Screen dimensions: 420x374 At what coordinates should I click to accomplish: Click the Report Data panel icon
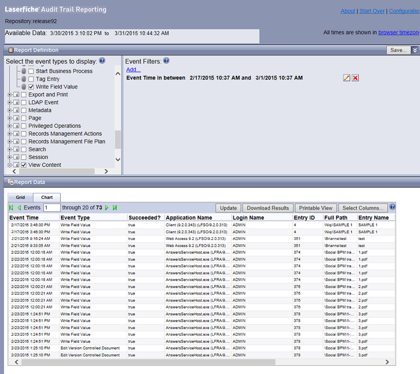pyautogui.click(x=11, y=182)
